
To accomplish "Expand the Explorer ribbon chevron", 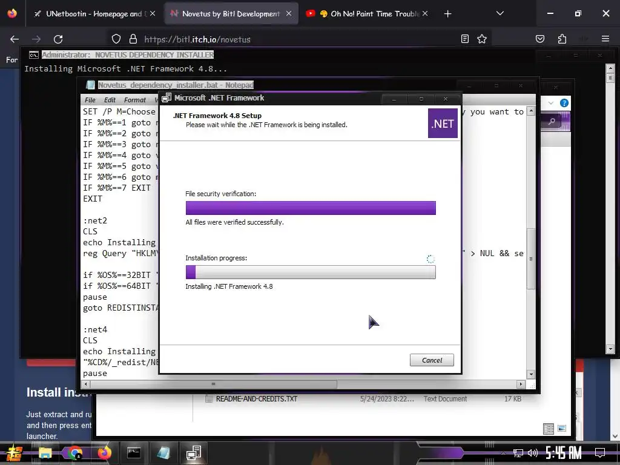I will tap(551, 103).
